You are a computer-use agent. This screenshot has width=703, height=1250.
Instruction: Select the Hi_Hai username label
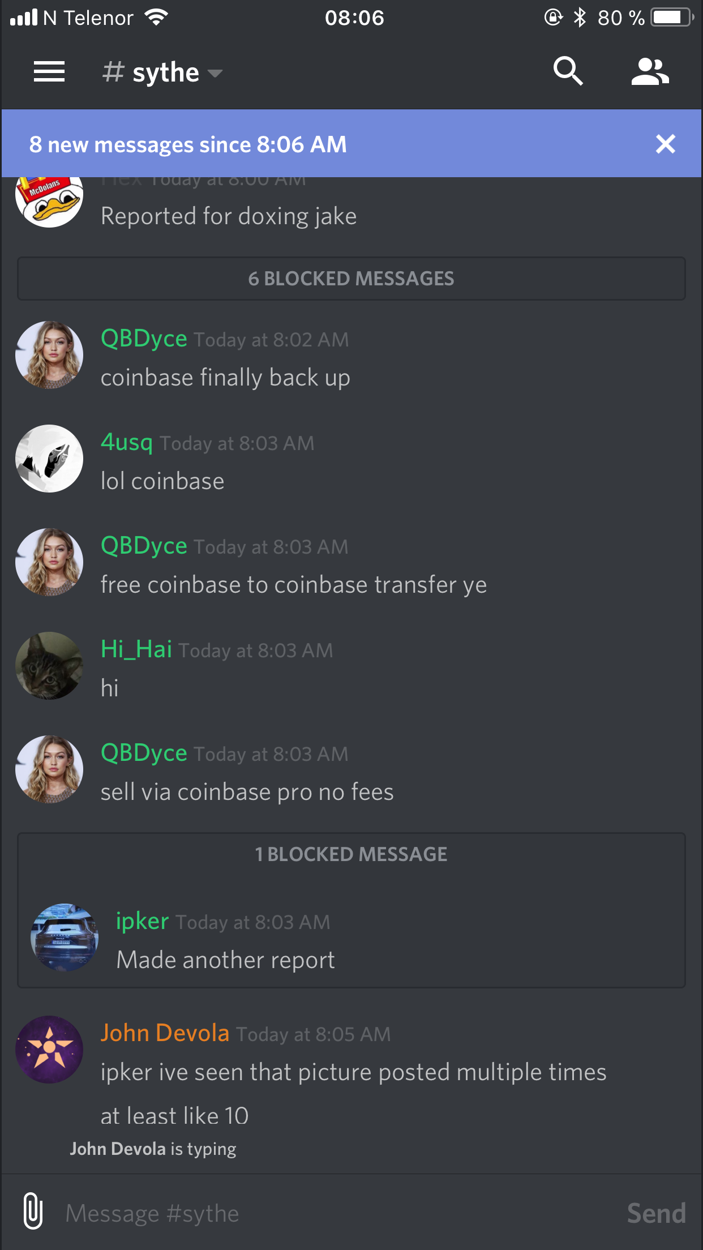tap(136, 649)
